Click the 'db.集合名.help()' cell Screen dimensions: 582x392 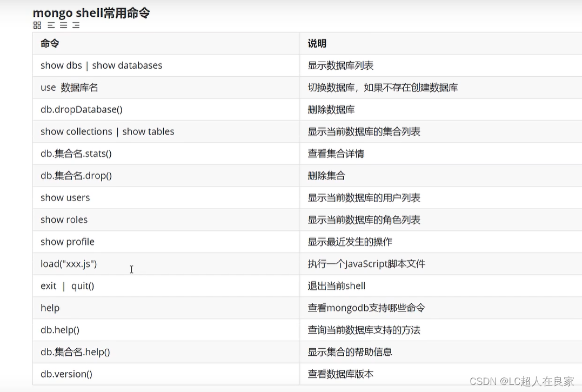point(166,352)
